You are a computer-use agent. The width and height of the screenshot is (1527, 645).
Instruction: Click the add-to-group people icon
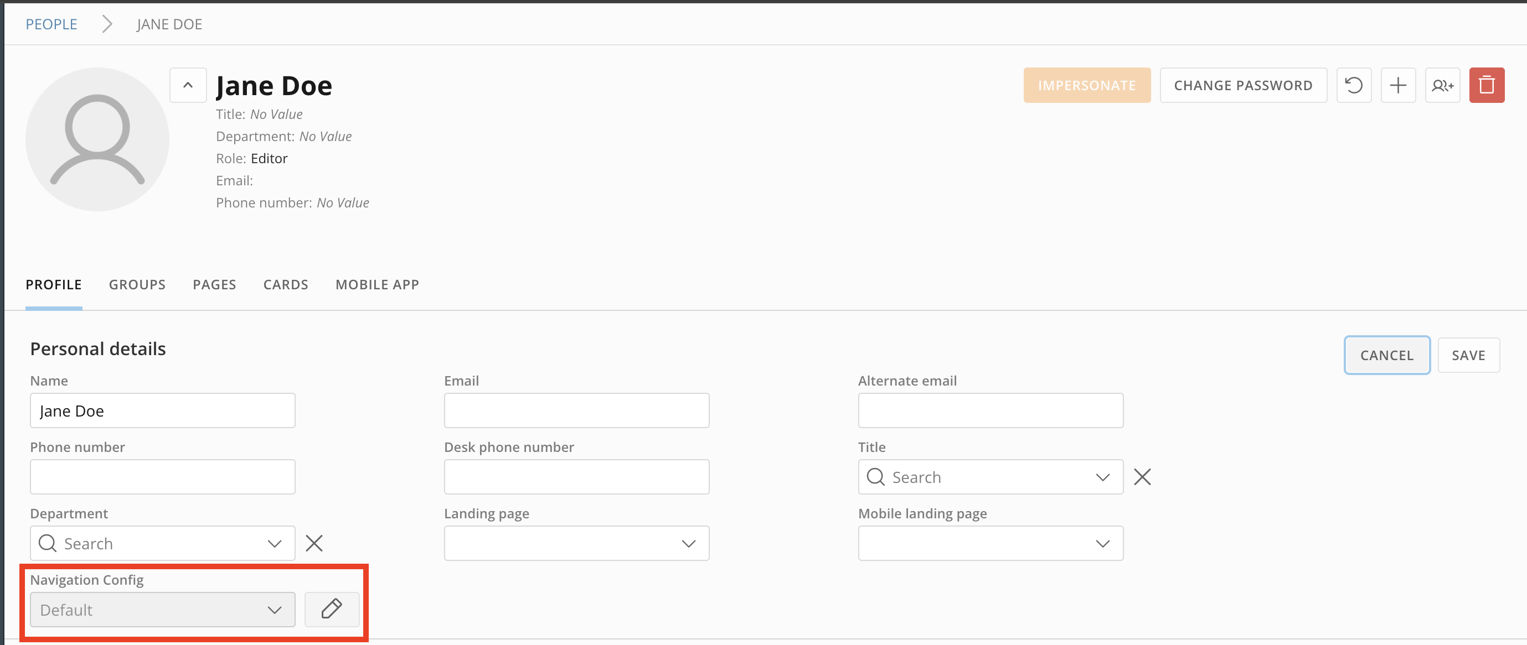[1443, 85]
